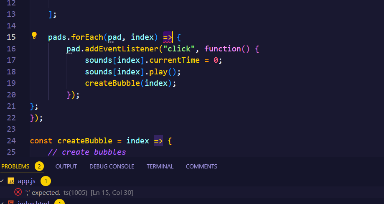The height and width of the screenshot is (204, 384).
Task: Click the JS file icon beside app.js
Action: [x=11, y=181]
